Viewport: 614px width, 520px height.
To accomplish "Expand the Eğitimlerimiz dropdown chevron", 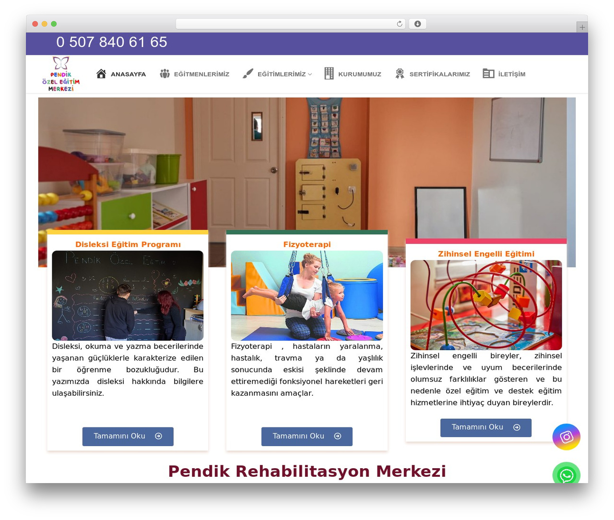I will click(310, 74).
